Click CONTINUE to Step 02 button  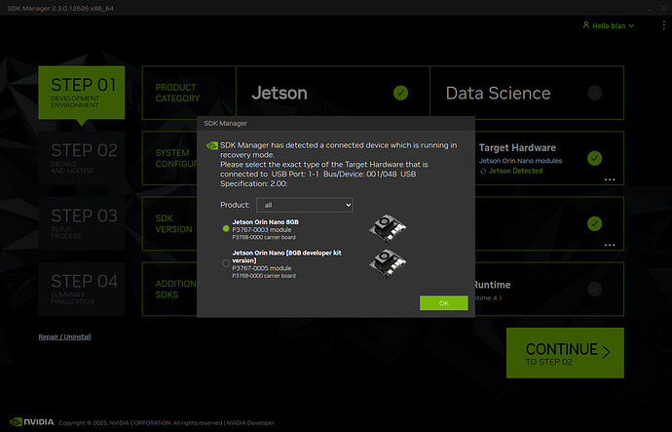point(565,353)
